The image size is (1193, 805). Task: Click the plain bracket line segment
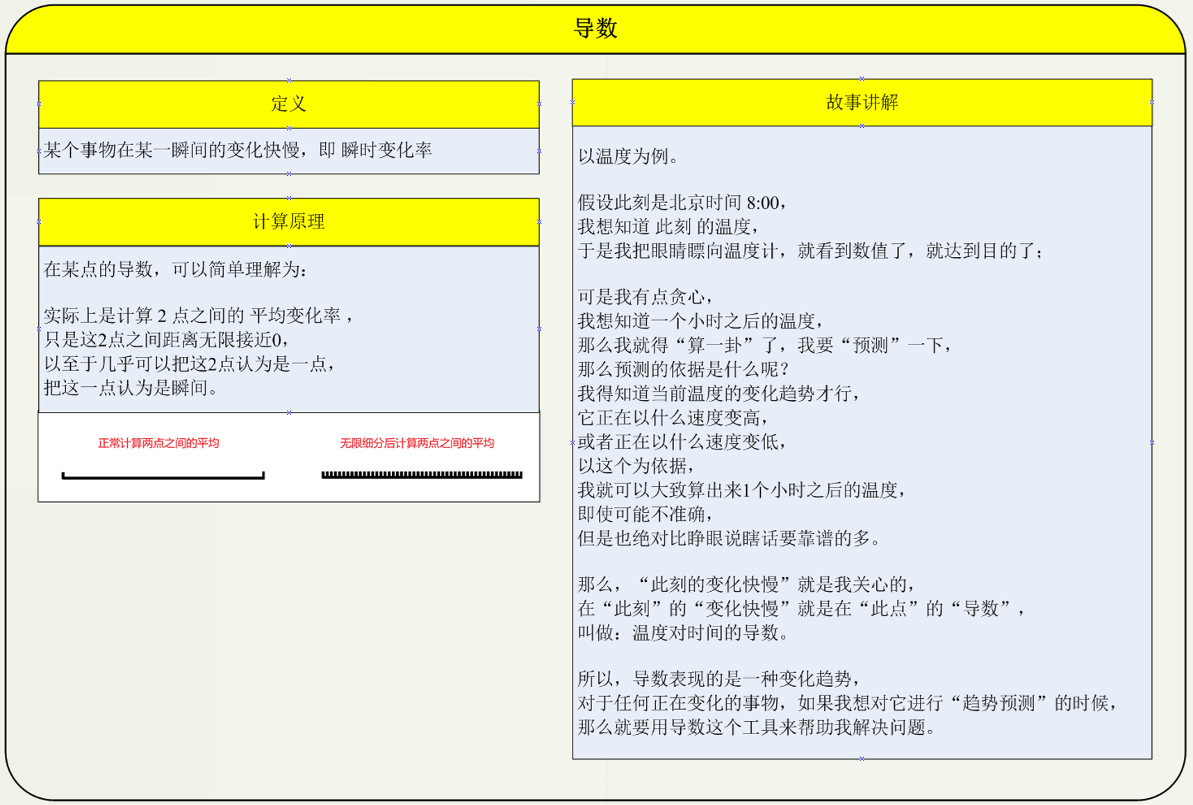163,476
